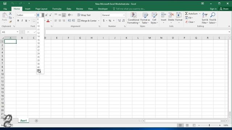Toggle underline formatting
Image resolution: width=232 pixels, height=130 pixels.
click(26, 21)
